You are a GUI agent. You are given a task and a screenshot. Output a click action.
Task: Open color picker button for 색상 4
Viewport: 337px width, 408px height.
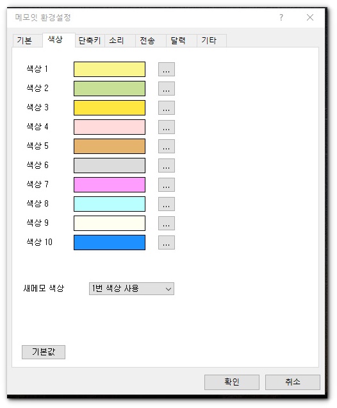tap(167, 127)
